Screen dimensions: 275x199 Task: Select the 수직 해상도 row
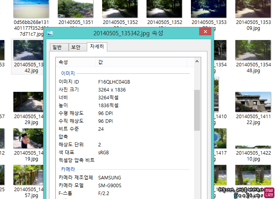125,121
